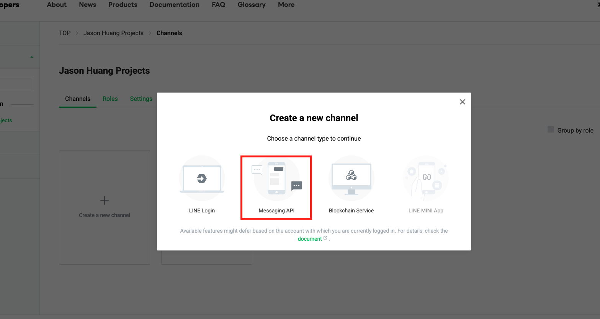Enable the Group by role checkbox

[551, 130]
